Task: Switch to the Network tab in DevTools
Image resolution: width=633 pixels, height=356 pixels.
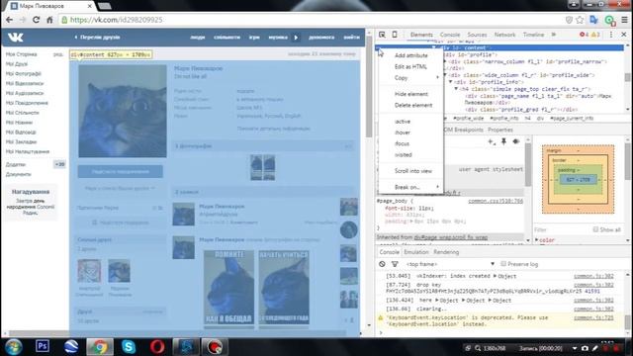Action: [504, 35]
